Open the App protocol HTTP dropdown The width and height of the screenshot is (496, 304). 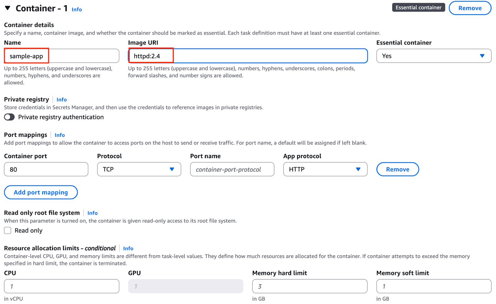tap(325, 169)
